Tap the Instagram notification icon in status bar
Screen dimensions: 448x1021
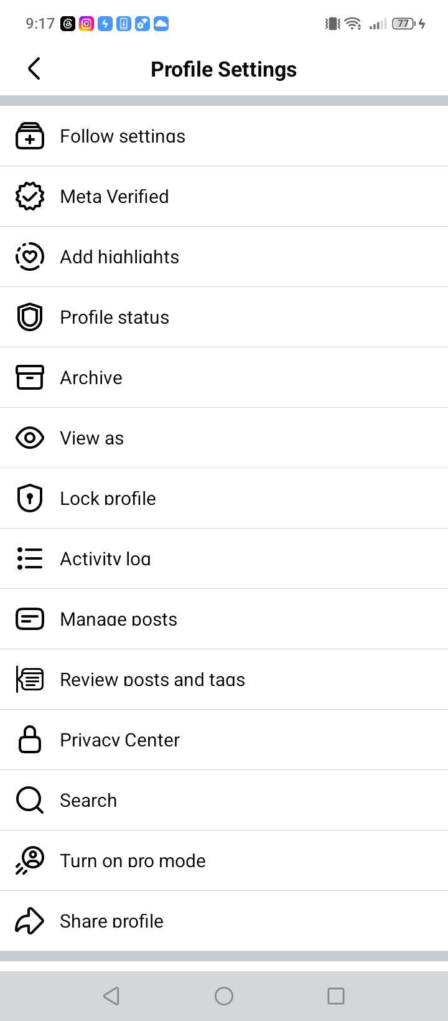86,24
